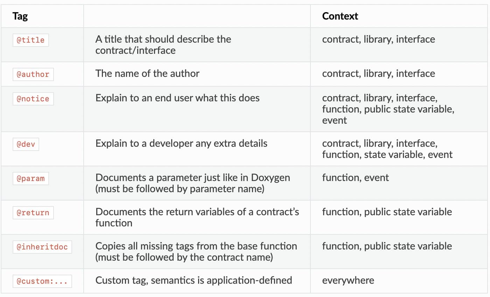Click the @custom:... tag code label
Image resolution: width=490 pixels, height=297 pixels.
point(42,281)
